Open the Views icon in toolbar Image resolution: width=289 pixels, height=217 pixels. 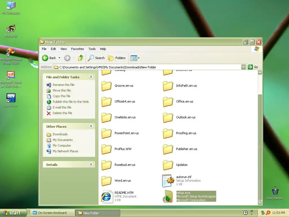pos(134,58)
